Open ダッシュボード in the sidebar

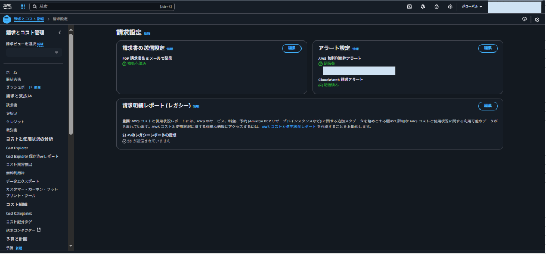pos(19,87)
